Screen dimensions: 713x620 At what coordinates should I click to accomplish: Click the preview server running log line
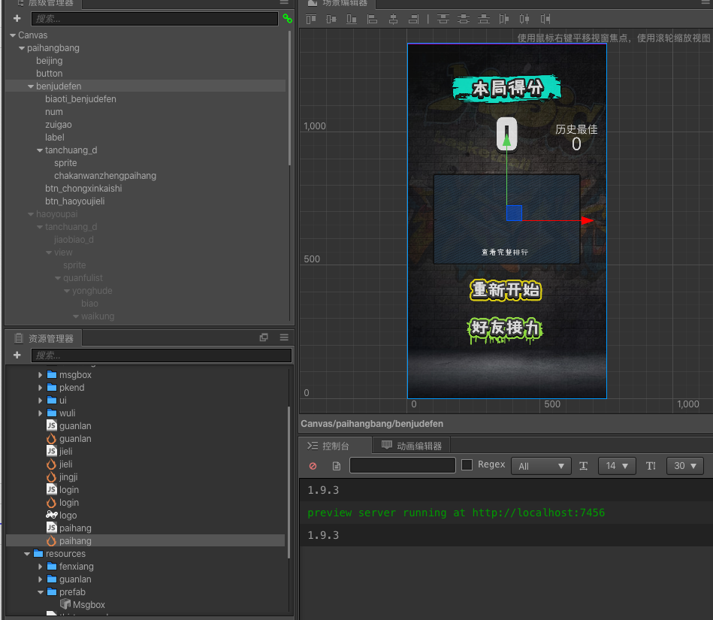456,513
